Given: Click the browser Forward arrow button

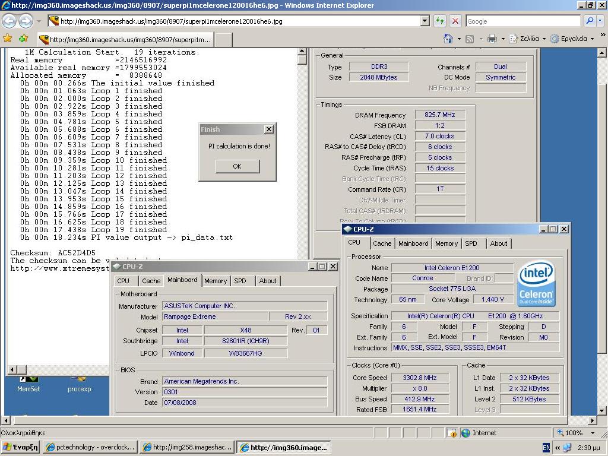Looking at the screenshot, I should pos(26,21).
